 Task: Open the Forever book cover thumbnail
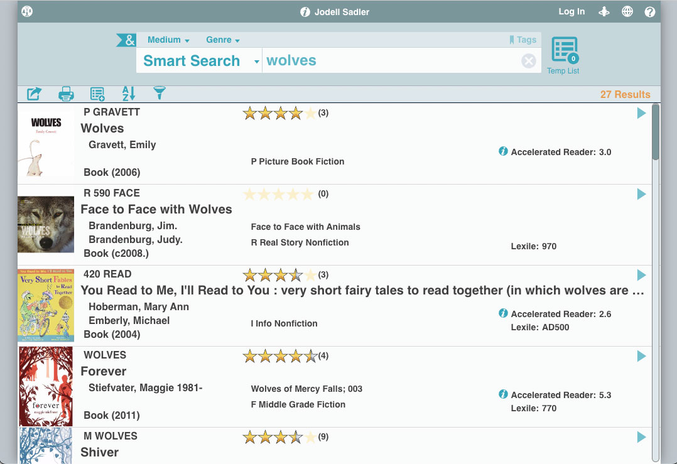tap(46, 386)
